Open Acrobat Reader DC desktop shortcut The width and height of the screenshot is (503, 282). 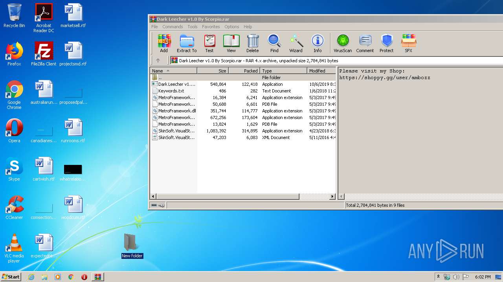pos(44,18)
